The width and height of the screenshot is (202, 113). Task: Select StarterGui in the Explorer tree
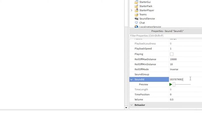145,2
